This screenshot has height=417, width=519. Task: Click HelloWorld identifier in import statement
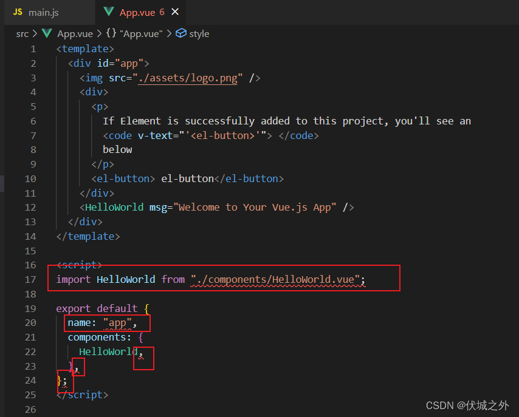[126, 279]
